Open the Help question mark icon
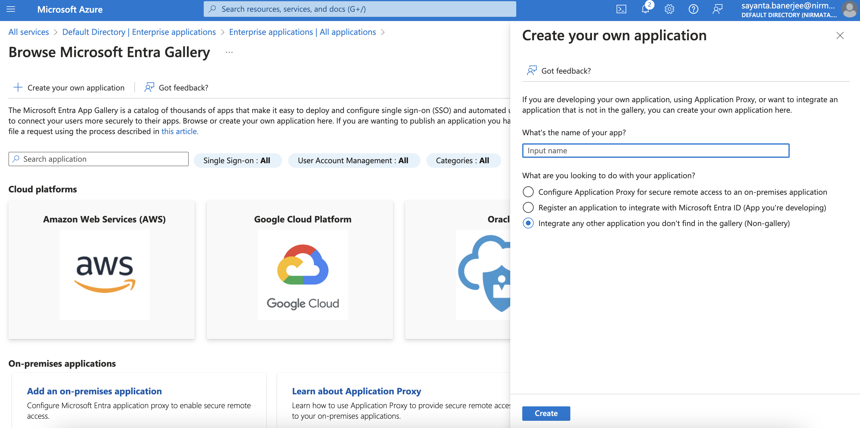860x428 pixels. click(x=693, y=9)
